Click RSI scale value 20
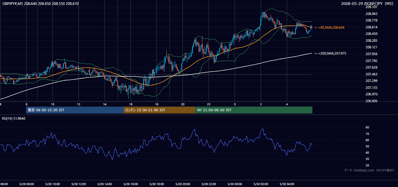Viewport: 398px width, 187px height. pyautogui.click(x=367, y=165)
